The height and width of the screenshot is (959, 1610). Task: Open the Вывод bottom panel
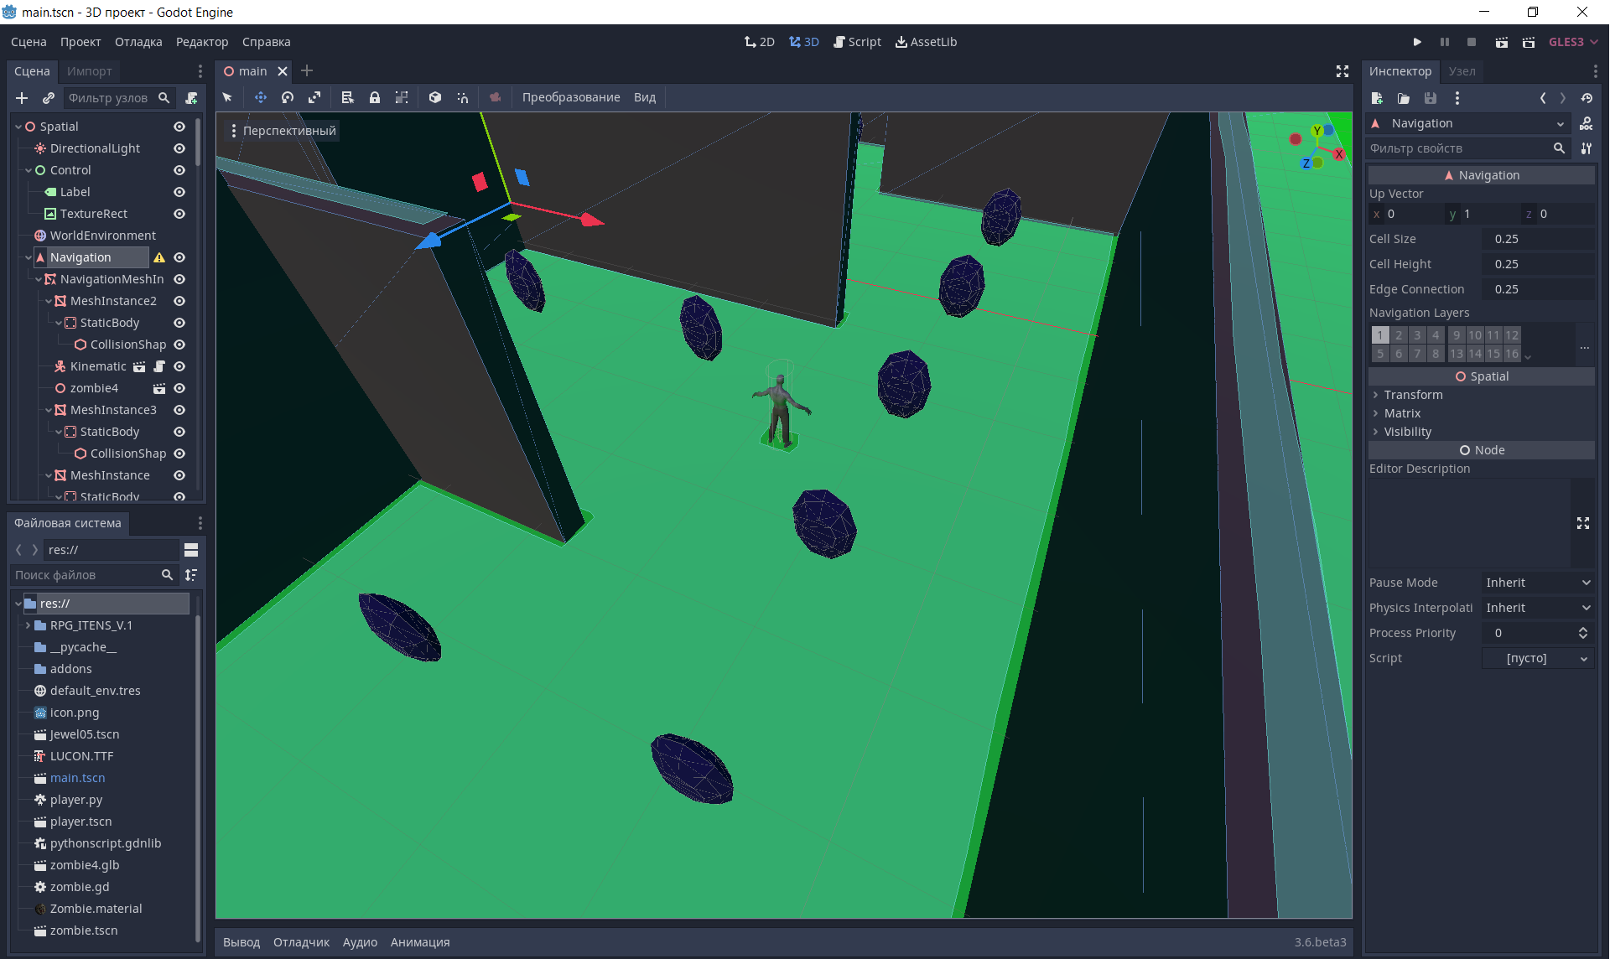coord(241,942)
